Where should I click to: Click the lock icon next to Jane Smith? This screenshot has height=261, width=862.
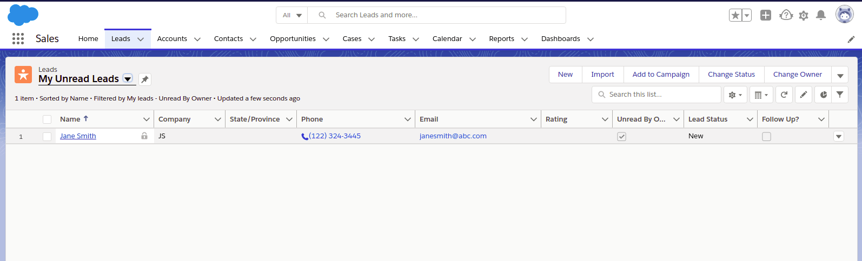(x=144, y=136)
